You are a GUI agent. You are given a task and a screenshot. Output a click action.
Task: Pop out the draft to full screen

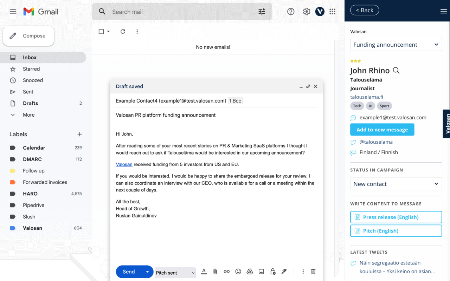point(308,86)
